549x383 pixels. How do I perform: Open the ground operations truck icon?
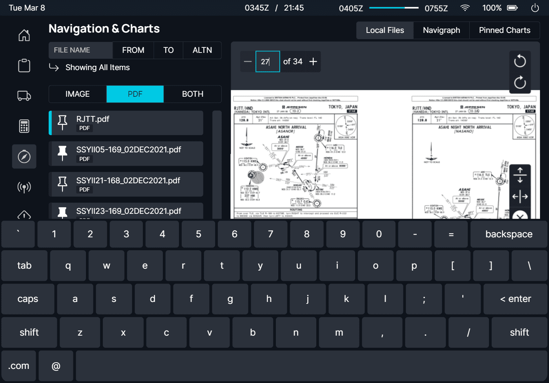click(24, 96)
